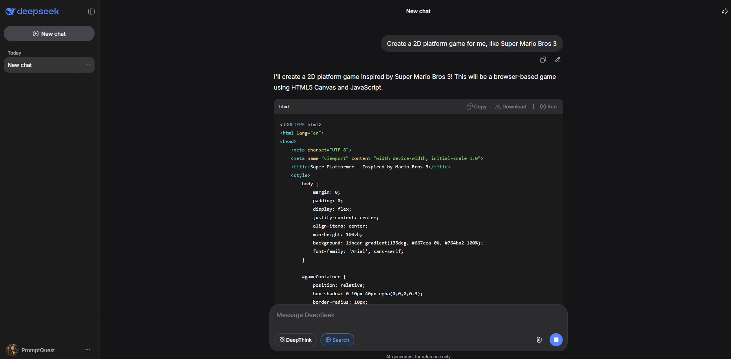The width and height of the screenshot is (731, 359).
Task: Click the PromptQuest profile avatar
Action: point(12,350)
